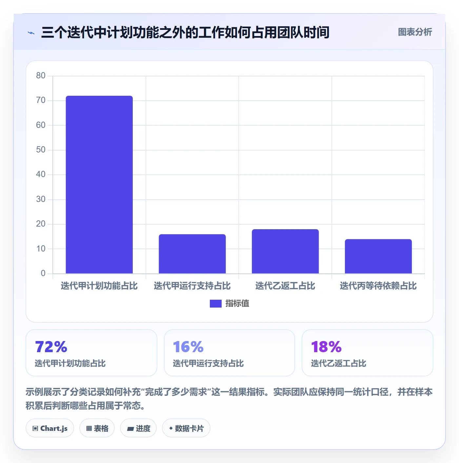Click the y-axis value 80
Viewport: 459px width, 463px height.
point(41,76)
